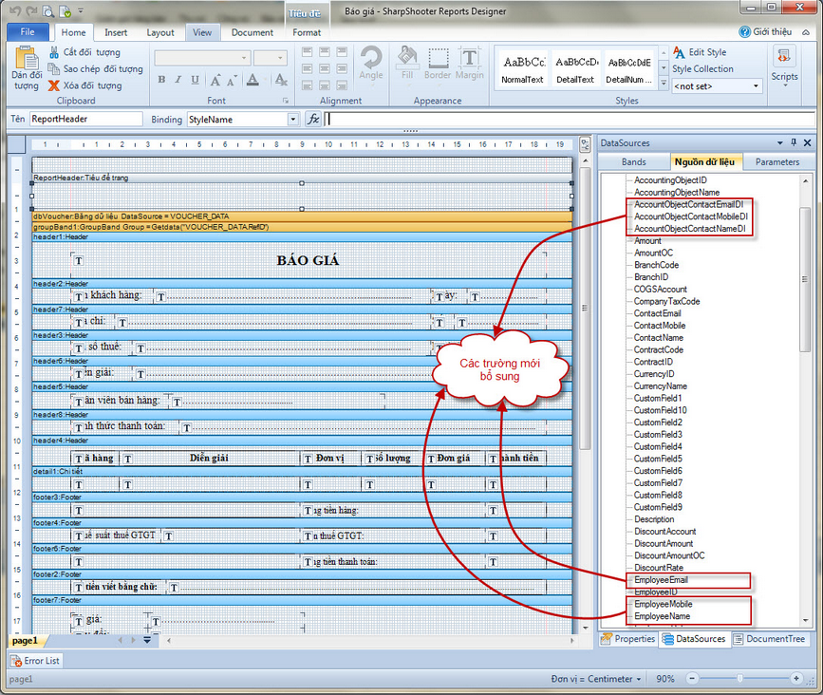Click the red X Xóa đối tượng icon
Screen dimensions: 823x695
[53, 85]
